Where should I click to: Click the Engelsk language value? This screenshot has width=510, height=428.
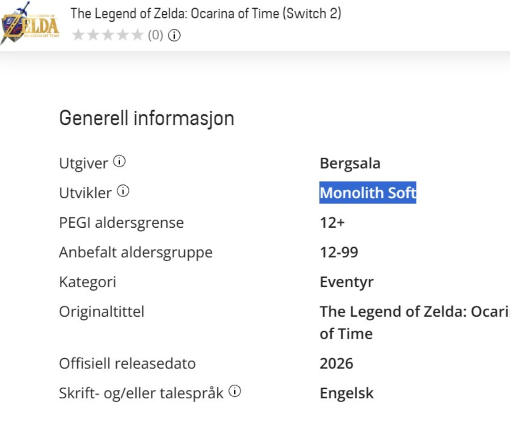(347, 394)
